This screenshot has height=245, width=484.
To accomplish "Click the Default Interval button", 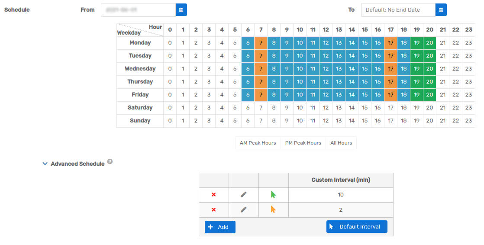I will point(357,227).
